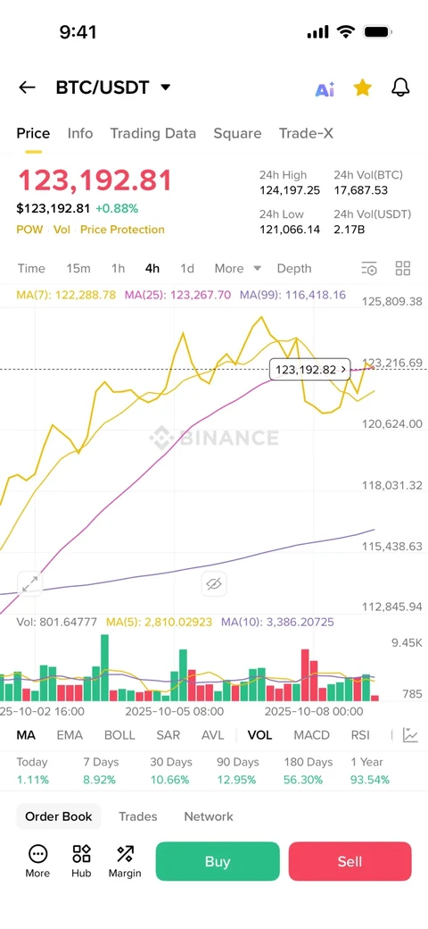
Task: Tap 24h Vol(USDT) value 2.17B
Action: 350,230
